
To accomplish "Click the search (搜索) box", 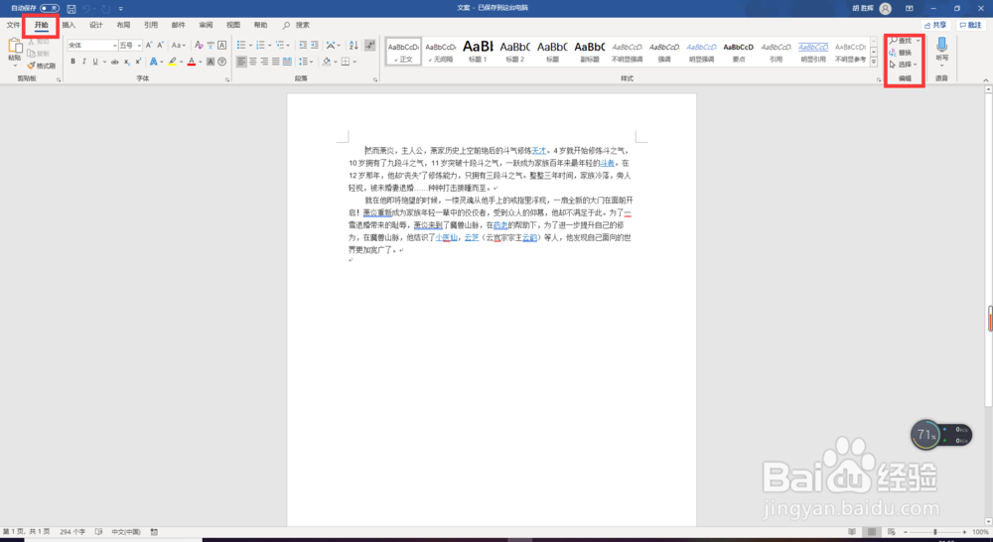I will coord(296,25).
